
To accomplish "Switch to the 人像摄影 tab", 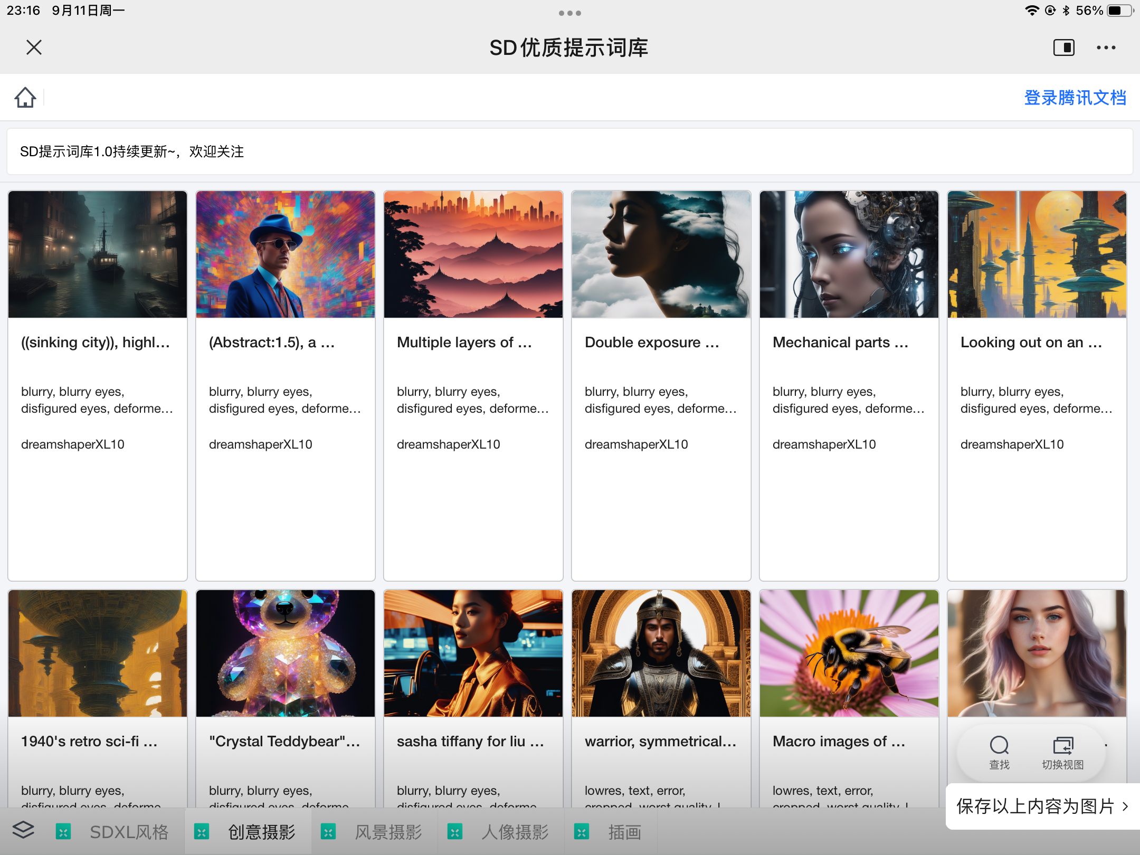I will pos(515,832).
